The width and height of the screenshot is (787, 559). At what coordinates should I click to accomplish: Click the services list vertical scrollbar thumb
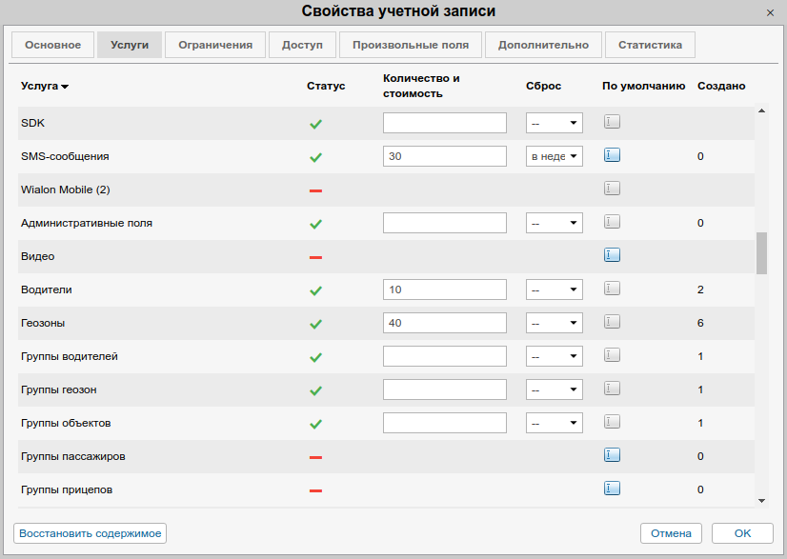tap(761, 253)
